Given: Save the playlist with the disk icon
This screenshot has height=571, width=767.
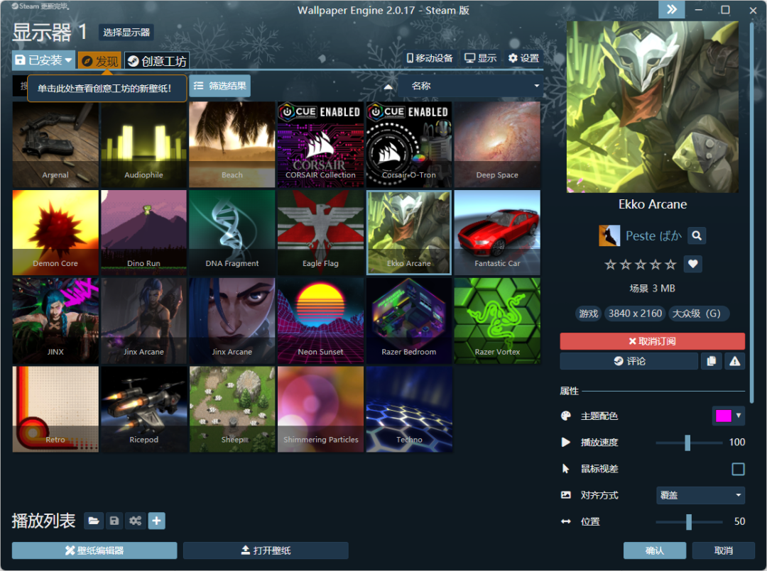Looking at the screenshot, I should click(x=114, y=521).
